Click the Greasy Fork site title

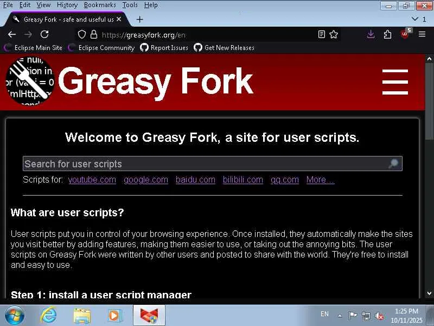pyautogui.click(x=155, y=82)
